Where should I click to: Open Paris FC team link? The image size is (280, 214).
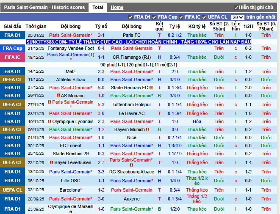click(132, 35)
